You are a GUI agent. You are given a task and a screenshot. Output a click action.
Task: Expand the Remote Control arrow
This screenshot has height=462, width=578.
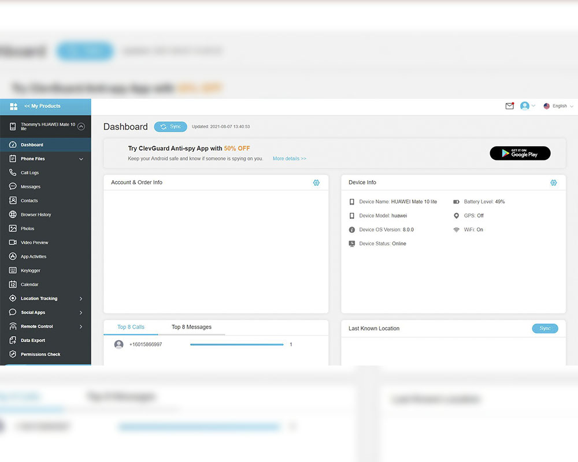pyautogui.click(x=81, y=327)
